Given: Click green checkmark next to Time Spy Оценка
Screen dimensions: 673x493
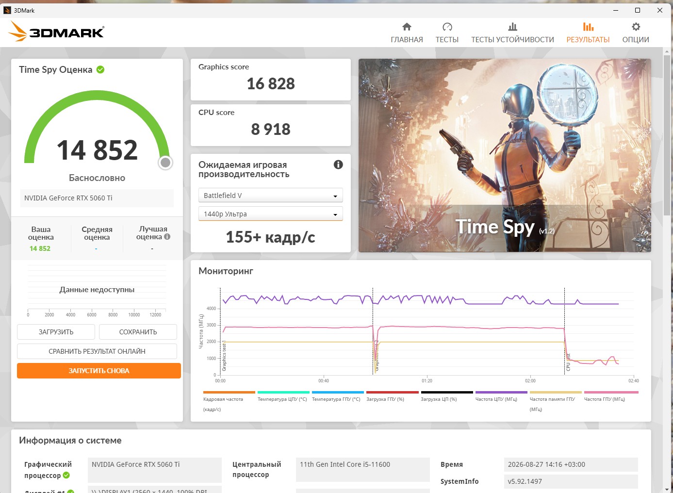Looking at the screenshot, I should click(100, 69).
